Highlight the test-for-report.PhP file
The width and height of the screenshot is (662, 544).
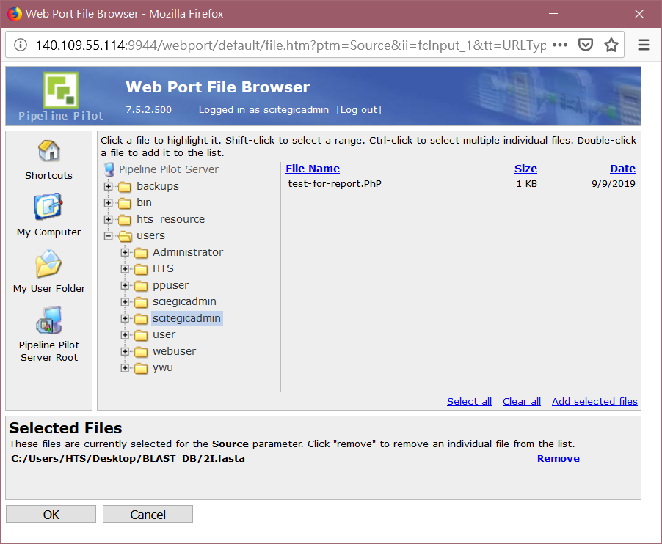tap(335, 184)
